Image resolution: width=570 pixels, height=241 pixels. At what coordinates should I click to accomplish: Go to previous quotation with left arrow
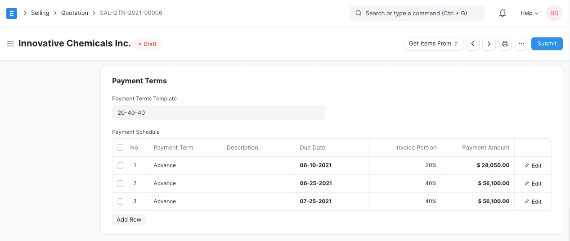point(472,44)
